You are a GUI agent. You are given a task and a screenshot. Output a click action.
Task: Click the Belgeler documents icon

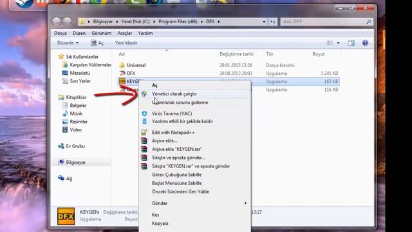pos(65,105)
